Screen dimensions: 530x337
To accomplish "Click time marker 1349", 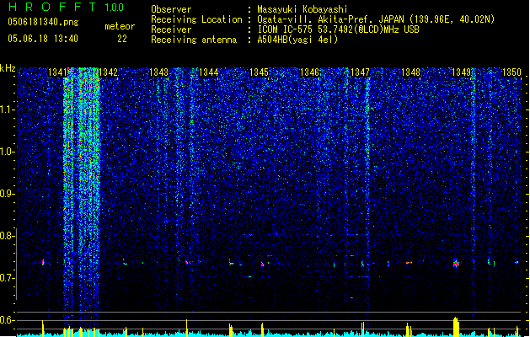I will click(462, 72).
